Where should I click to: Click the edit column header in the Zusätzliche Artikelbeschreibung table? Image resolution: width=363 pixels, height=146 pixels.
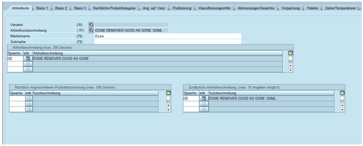pos(204,93)
